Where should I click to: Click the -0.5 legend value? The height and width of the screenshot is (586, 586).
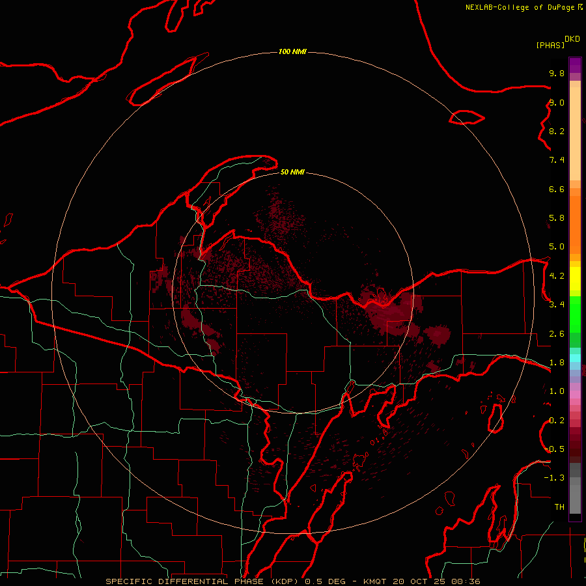click(x=554, y=449)
